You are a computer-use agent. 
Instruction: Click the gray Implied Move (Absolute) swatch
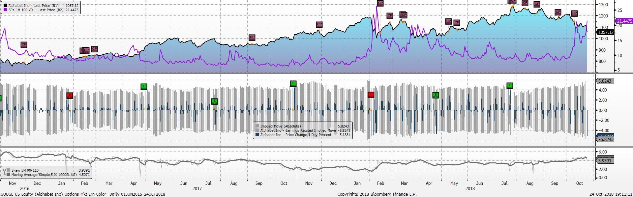click(257, 126)
